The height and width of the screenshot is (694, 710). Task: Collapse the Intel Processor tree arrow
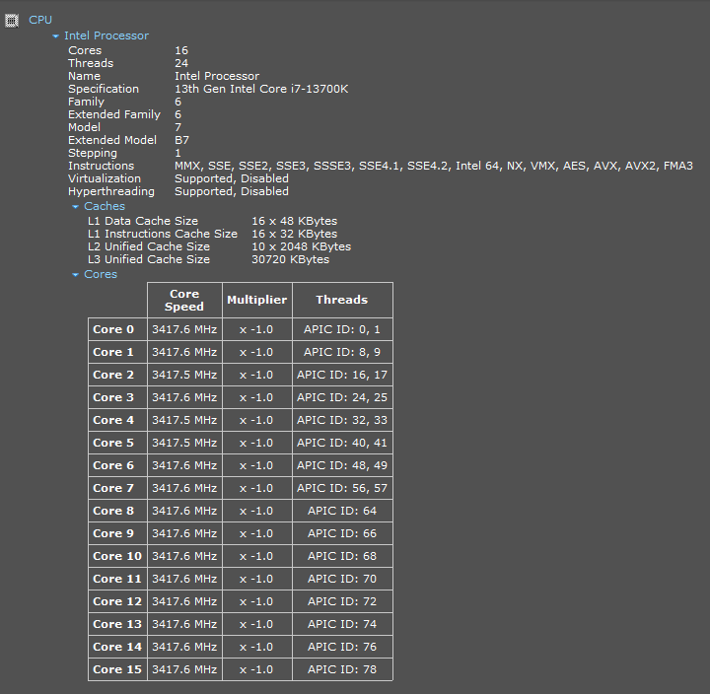pyautogui.click(x=55, y=36)
